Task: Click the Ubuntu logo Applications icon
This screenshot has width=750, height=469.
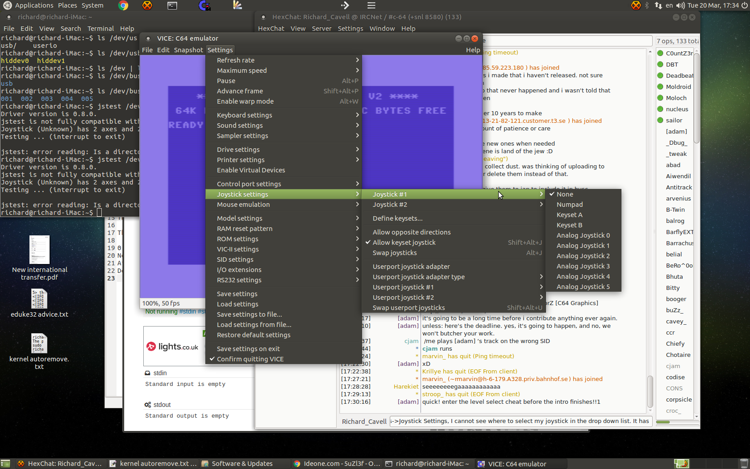Action: 7,5
